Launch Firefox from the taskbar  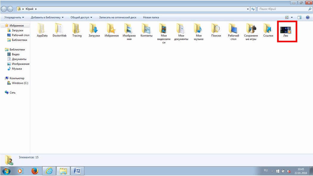click(x=35, y=171)
